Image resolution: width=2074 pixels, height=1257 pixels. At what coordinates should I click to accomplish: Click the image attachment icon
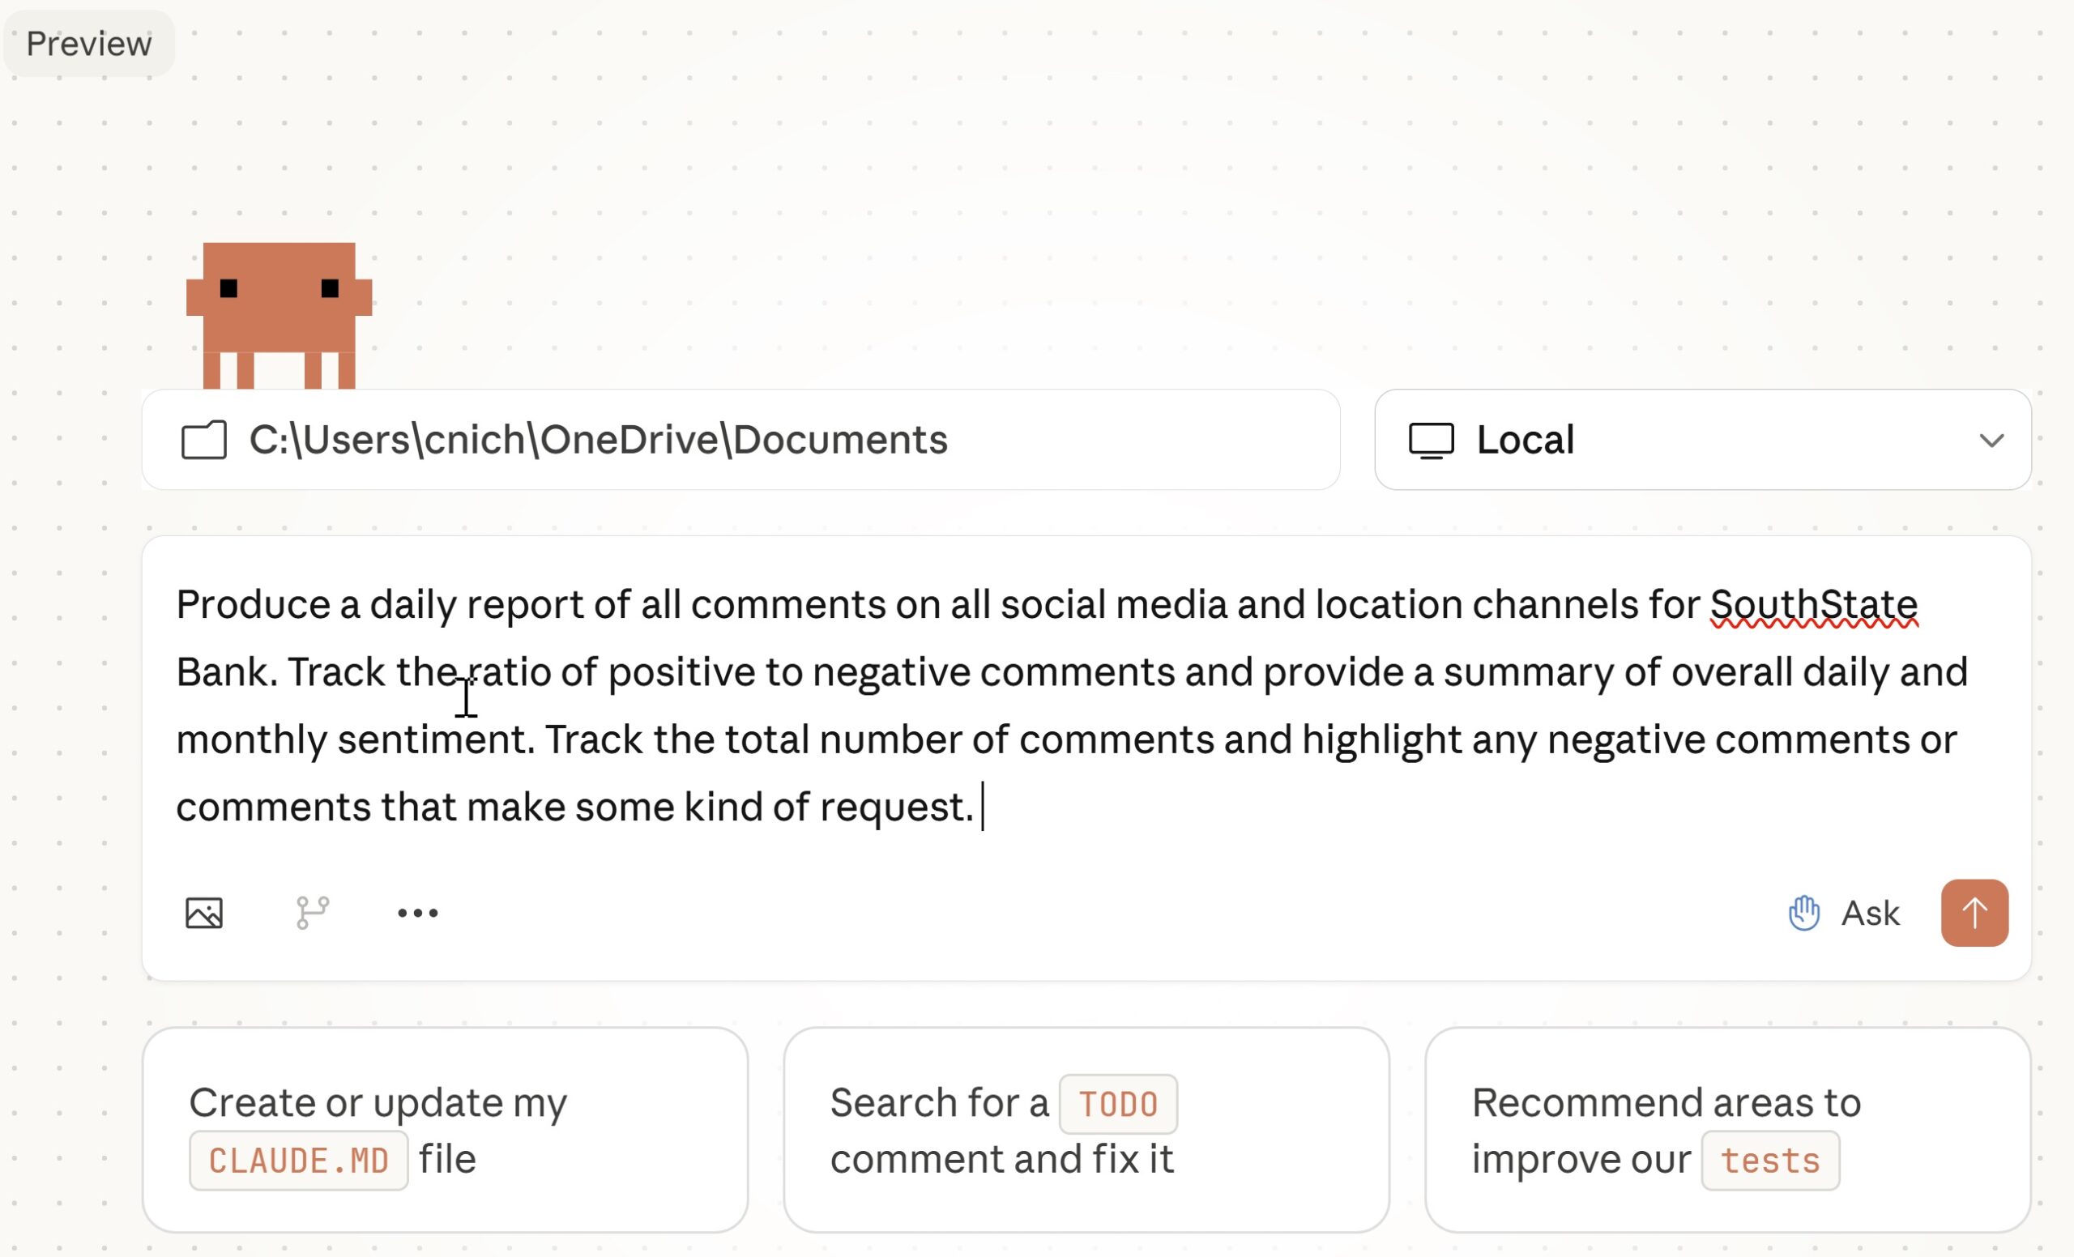(x=203, y=913)
